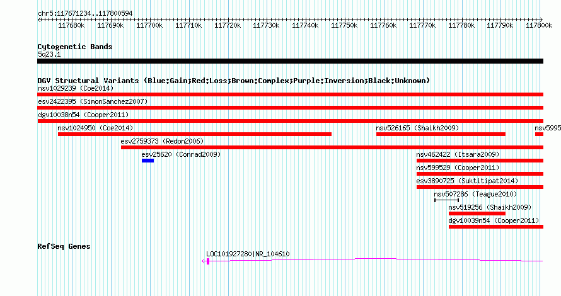Open the nsv526165 (Shaikh2009) variant label
The width and height of the screenshot is (561, 296).
(417, 128)
